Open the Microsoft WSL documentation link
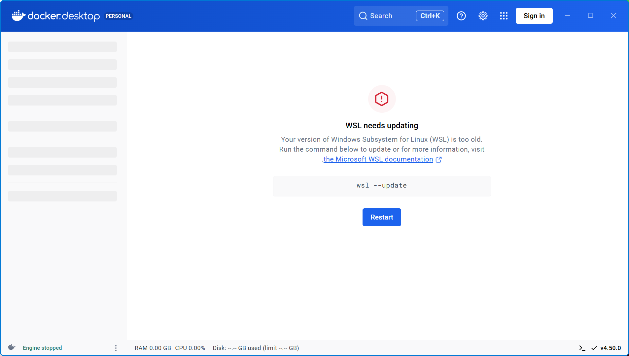Viewport: 629px width, 356px height. [379, 159]
